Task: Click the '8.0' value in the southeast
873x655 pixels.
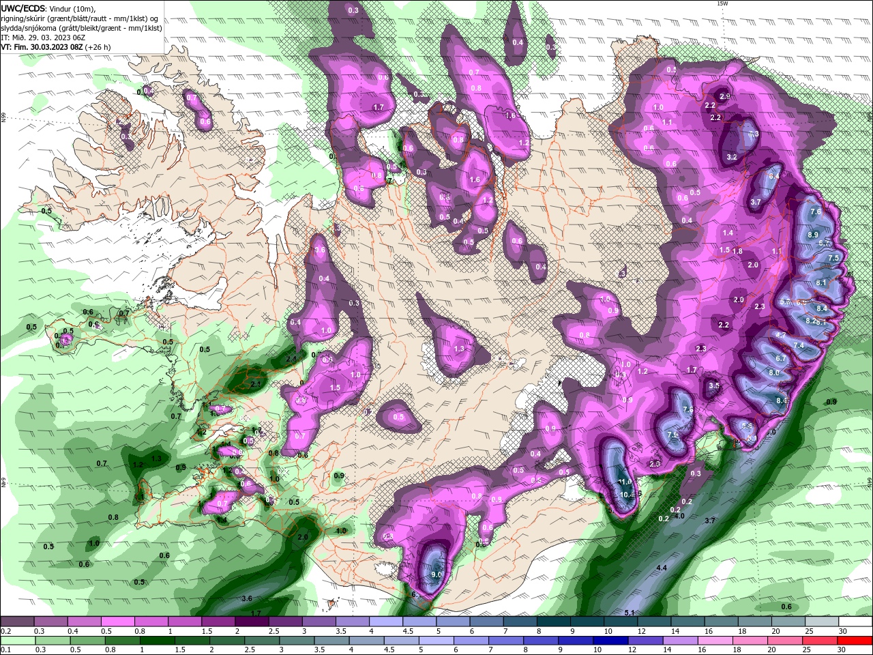Action: coord(774,373)
